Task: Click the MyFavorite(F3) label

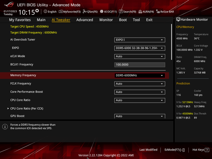Action: point(72,12)
